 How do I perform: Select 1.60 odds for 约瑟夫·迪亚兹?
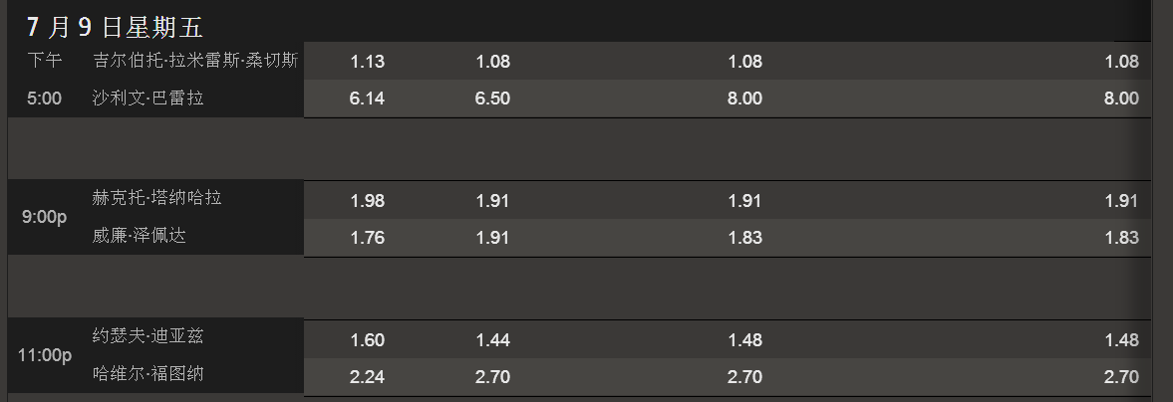click(368, 340)
